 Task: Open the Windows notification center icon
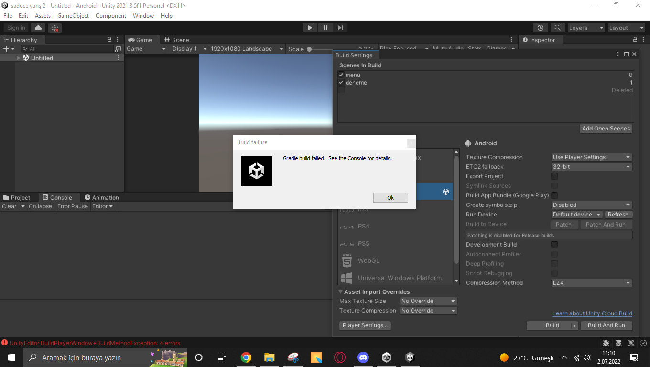[x=635, y=357]
